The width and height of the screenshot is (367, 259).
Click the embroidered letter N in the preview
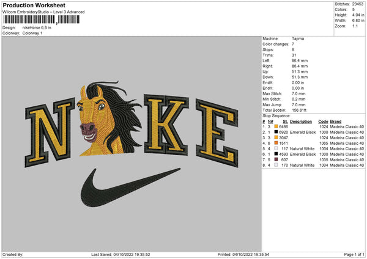coord(50,132)
